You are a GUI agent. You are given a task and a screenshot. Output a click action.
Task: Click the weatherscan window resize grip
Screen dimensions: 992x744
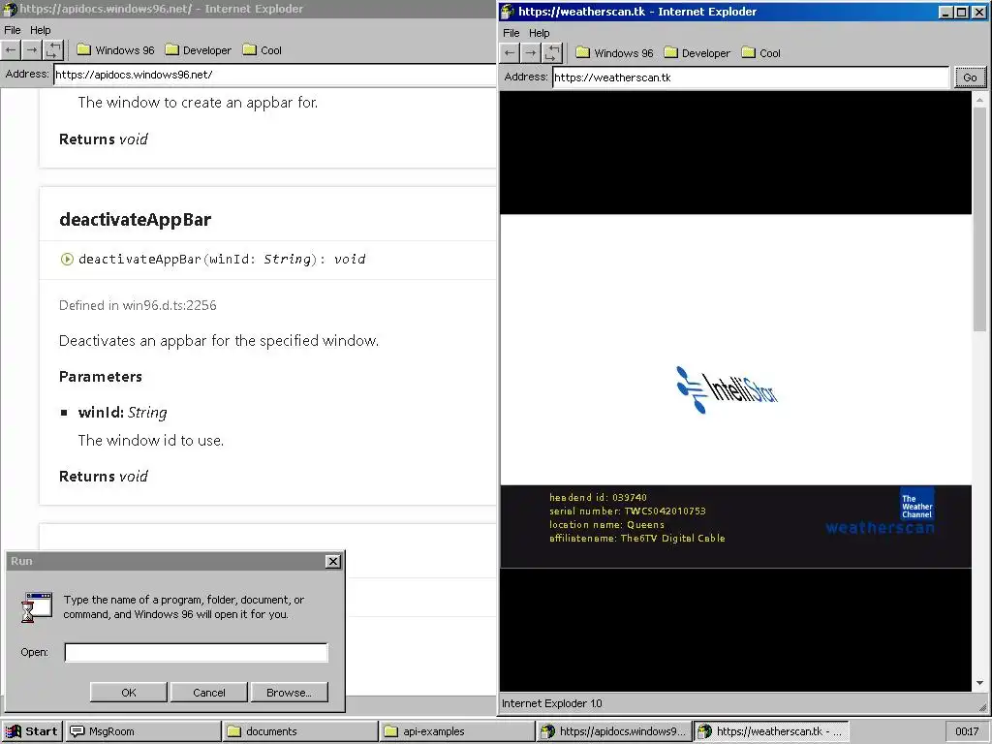(982, 706)
